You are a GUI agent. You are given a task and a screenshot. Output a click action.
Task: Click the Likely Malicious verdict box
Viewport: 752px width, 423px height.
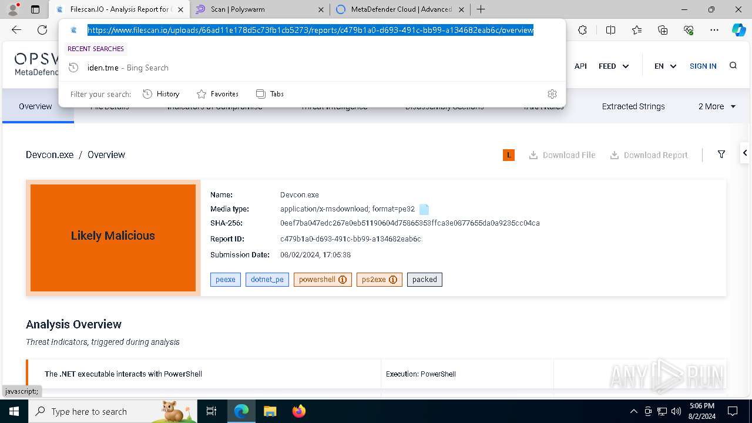click(113, 237)
